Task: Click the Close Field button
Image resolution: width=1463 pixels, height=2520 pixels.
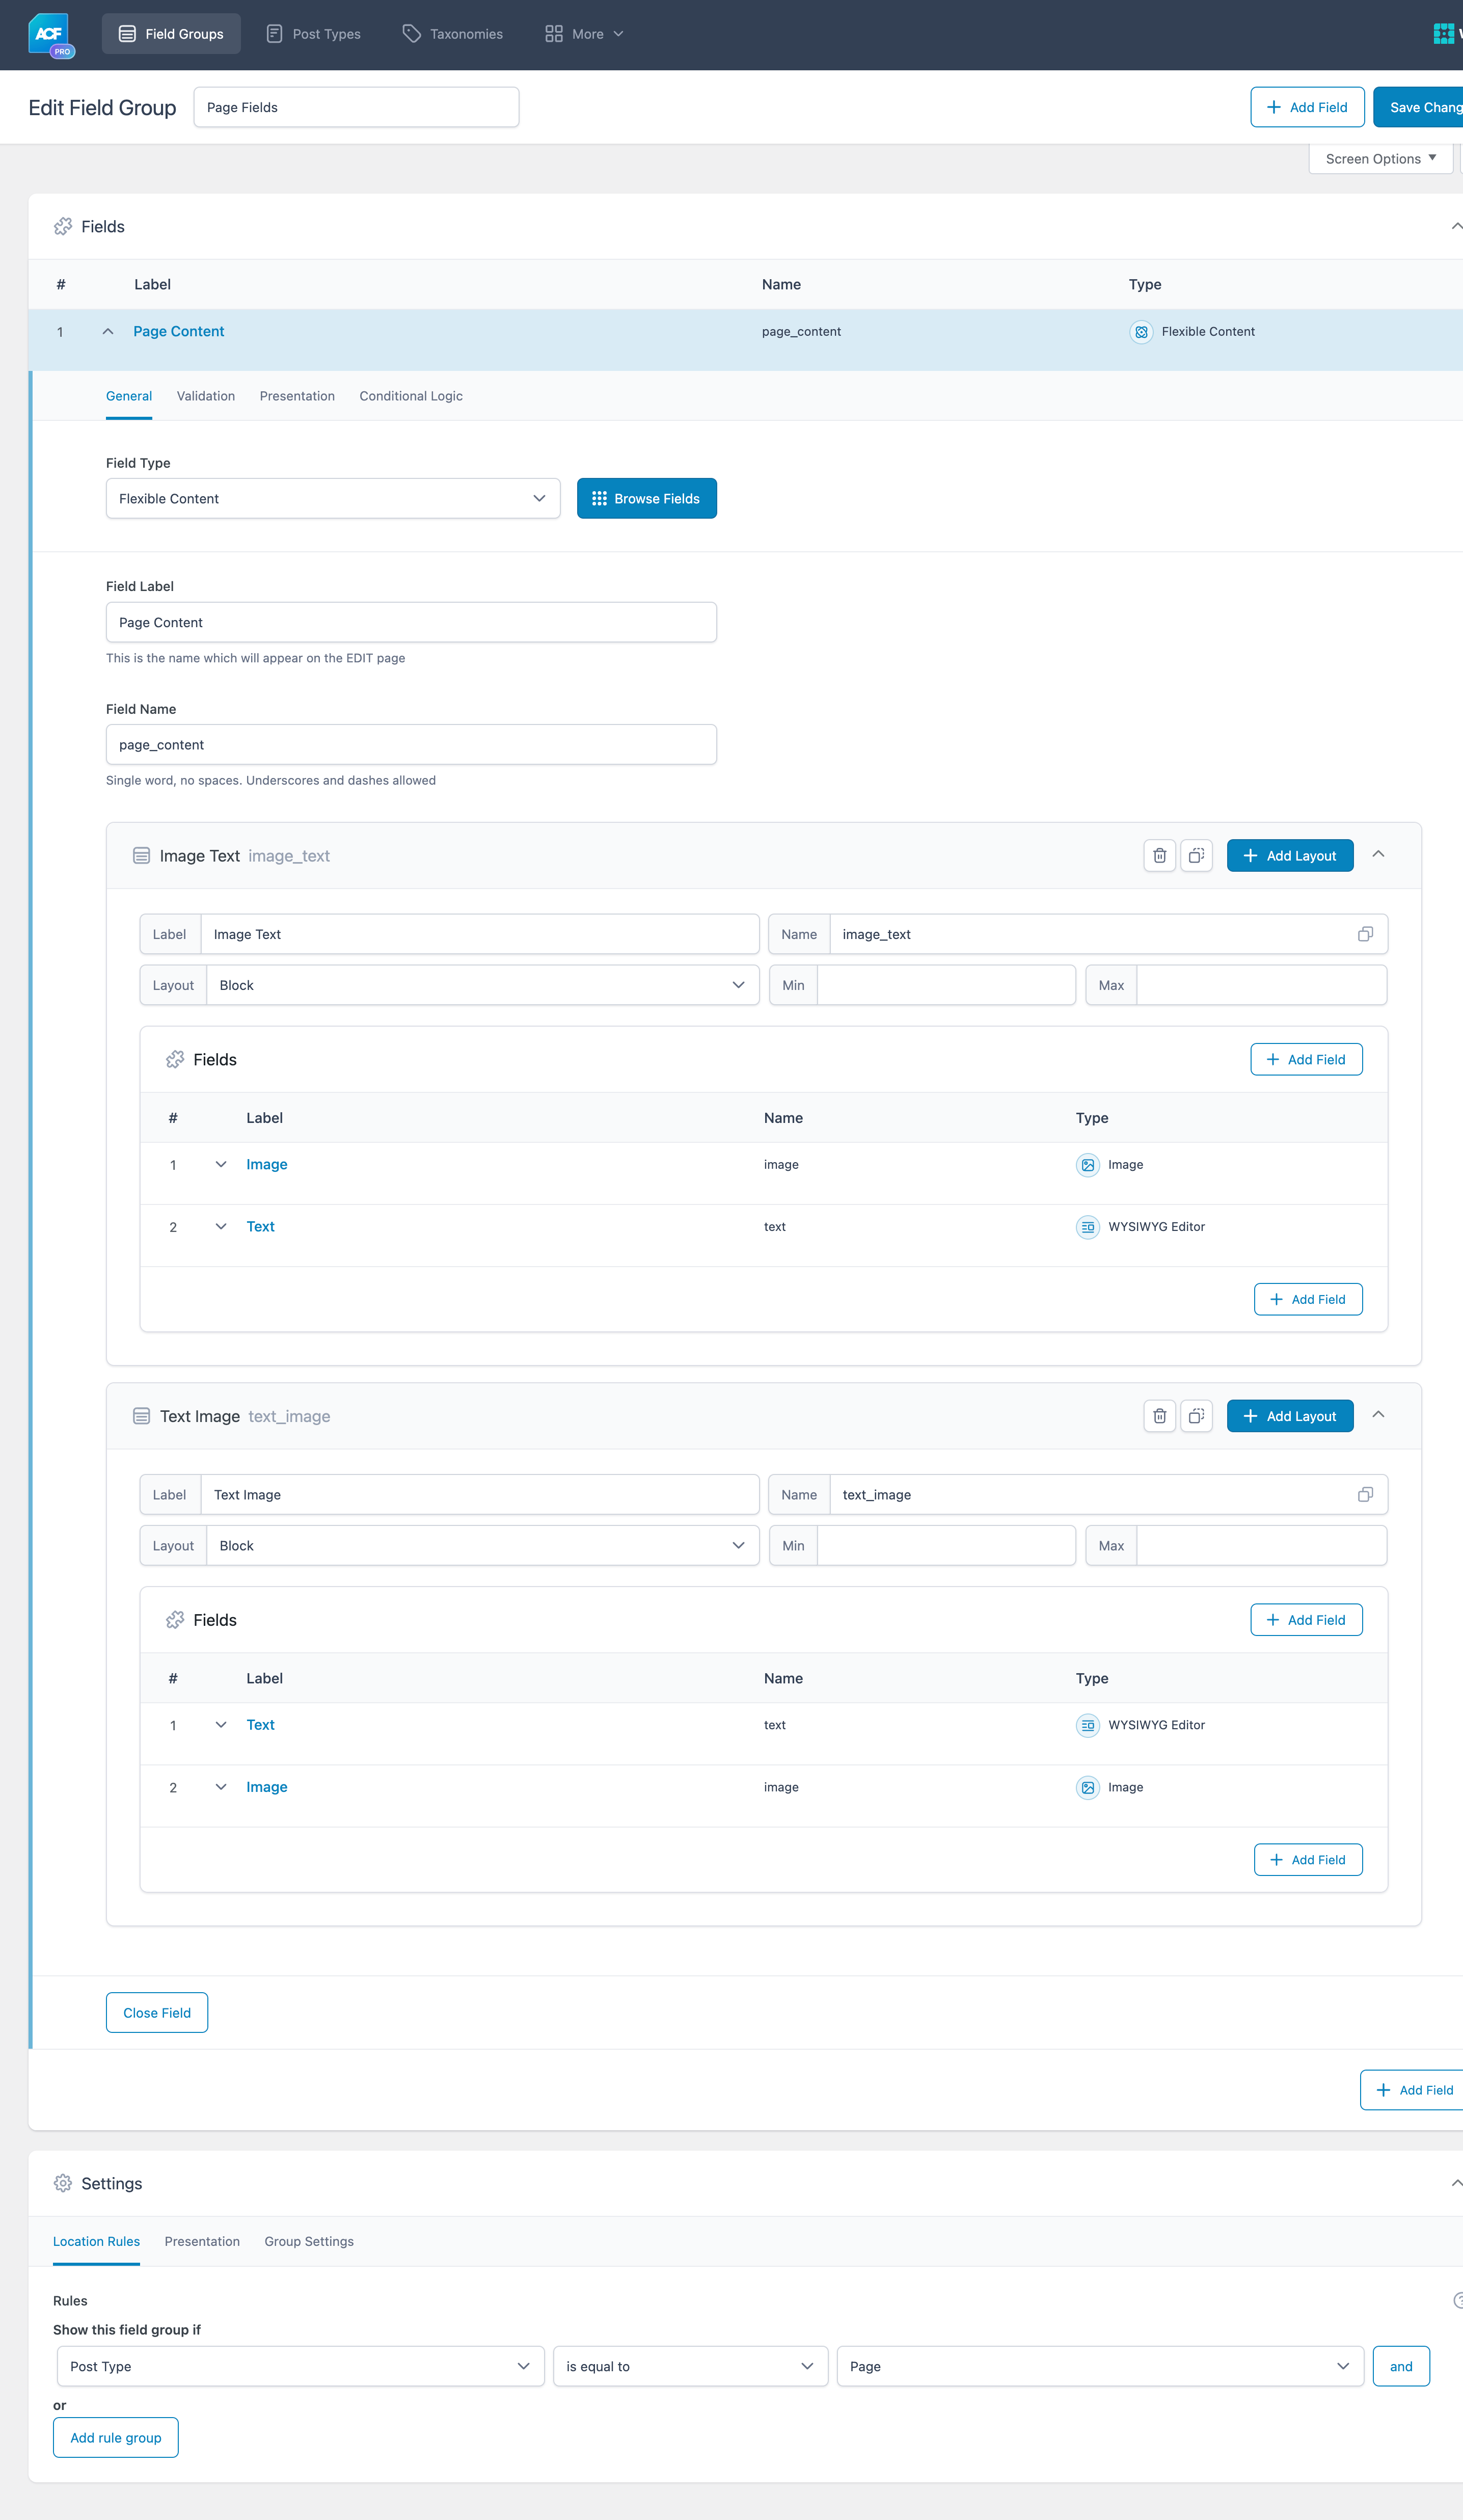Action: click(x=157, y=2012)
